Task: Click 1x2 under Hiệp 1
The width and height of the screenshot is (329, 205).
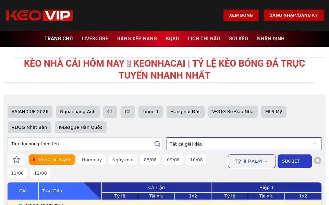Action: tap(303, 196)
